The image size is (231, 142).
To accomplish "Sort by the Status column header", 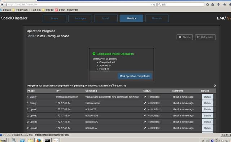I will coord(147,91).
